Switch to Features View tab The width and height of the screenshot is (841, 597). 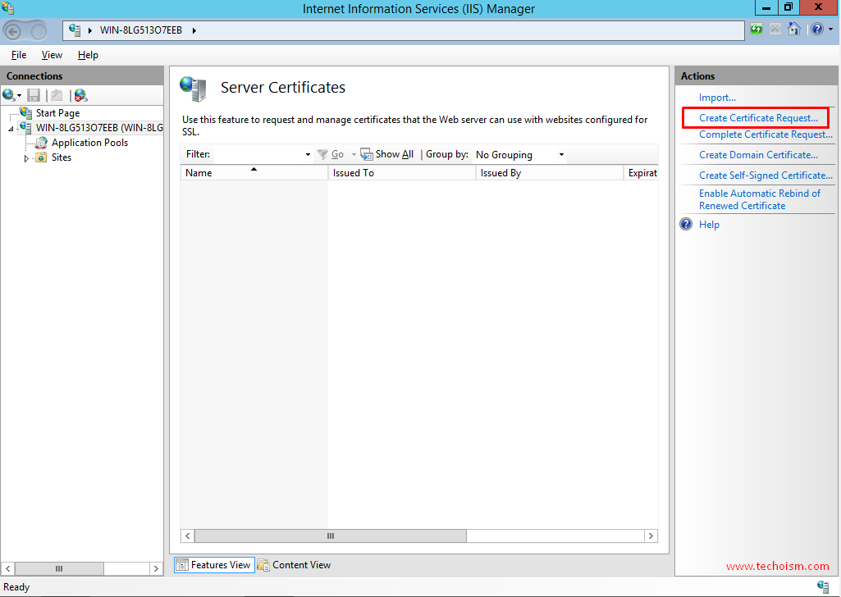tap(214, 565)
